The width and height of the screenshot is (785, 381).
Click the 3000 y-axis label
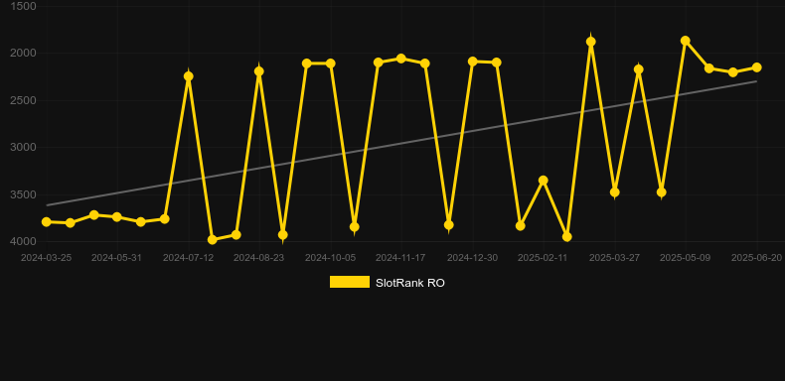pos(23,147)
